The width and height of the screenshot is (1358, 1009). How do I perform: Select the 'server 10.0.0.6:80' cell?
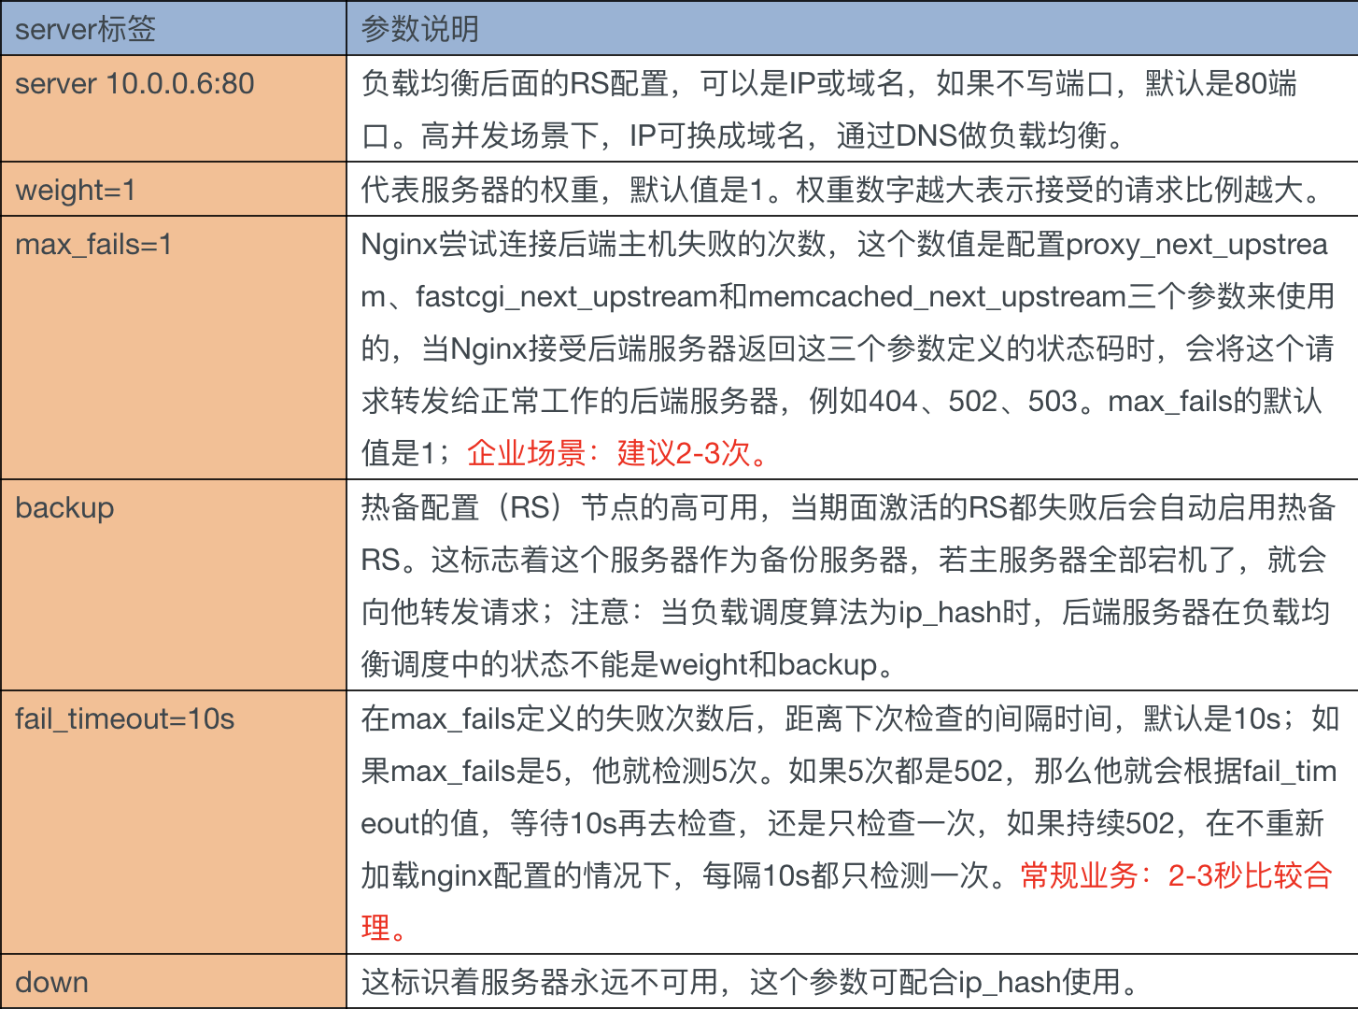pos(174,108)
